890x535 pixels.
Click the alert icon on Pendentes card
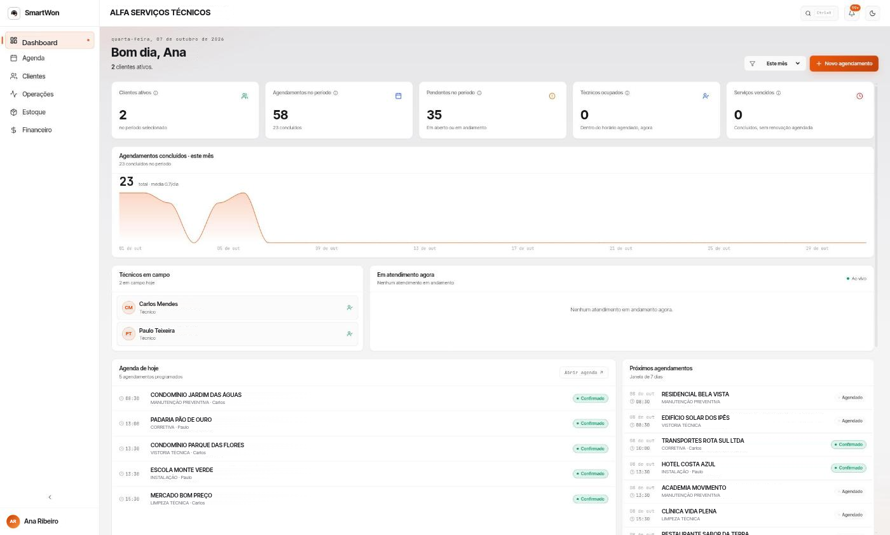(x=552, y=96)
